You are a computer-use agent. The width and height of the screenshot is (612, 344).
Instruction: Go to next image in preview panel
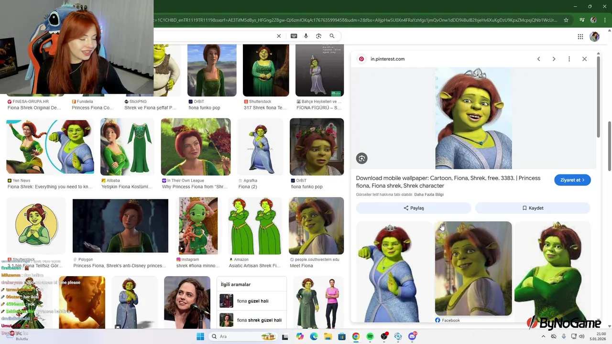pyautogui.click(x=554, y=59)
